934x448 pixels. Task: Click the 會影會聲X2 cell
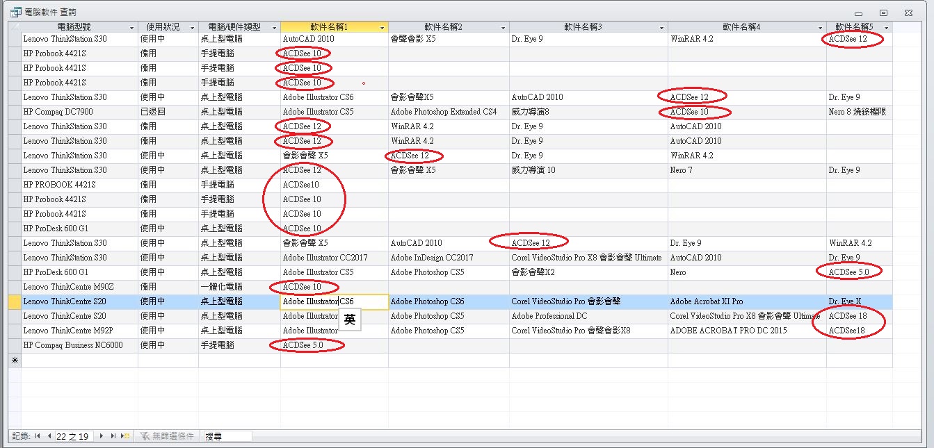click(x=589, y=272)
